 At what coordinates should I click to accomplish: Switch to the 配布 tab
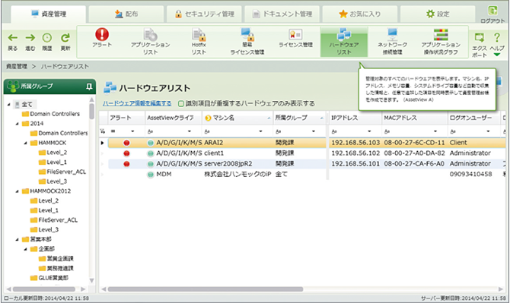point(126,14)
